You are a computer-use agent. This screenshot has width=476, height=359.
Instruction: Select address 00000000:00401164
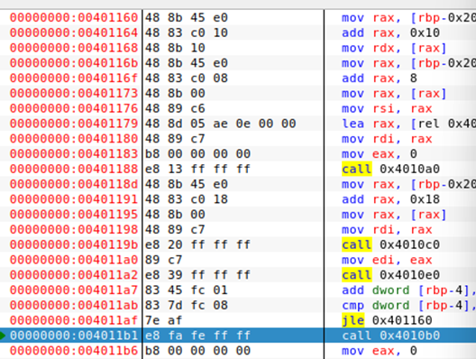(74, 32)
